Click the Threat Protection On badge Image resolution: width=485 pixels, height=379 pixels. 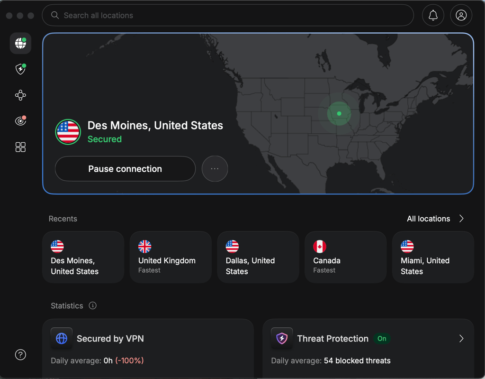coord(382,339)
